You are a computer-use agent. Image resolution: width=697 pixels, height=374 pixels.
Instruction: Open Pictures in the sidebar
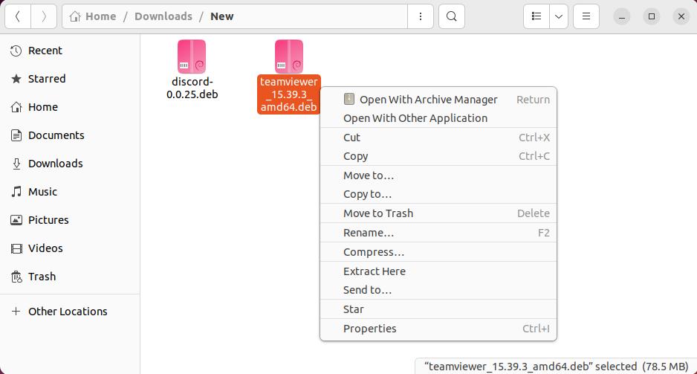click(70, 220)
